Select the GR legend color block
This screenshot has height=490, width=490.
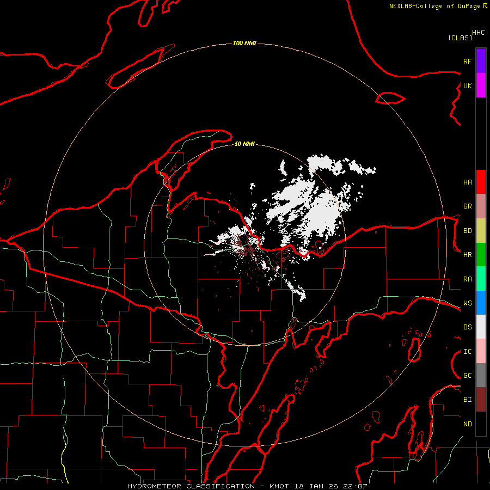tap(481, 206)
